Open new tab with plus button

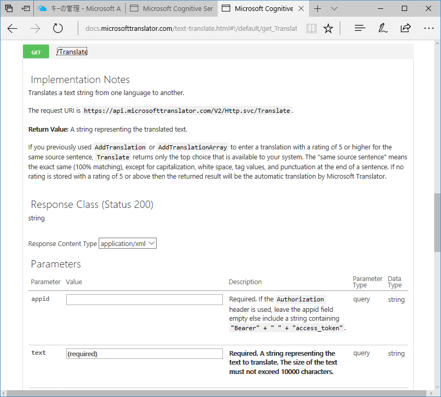[x=318, y=8]
